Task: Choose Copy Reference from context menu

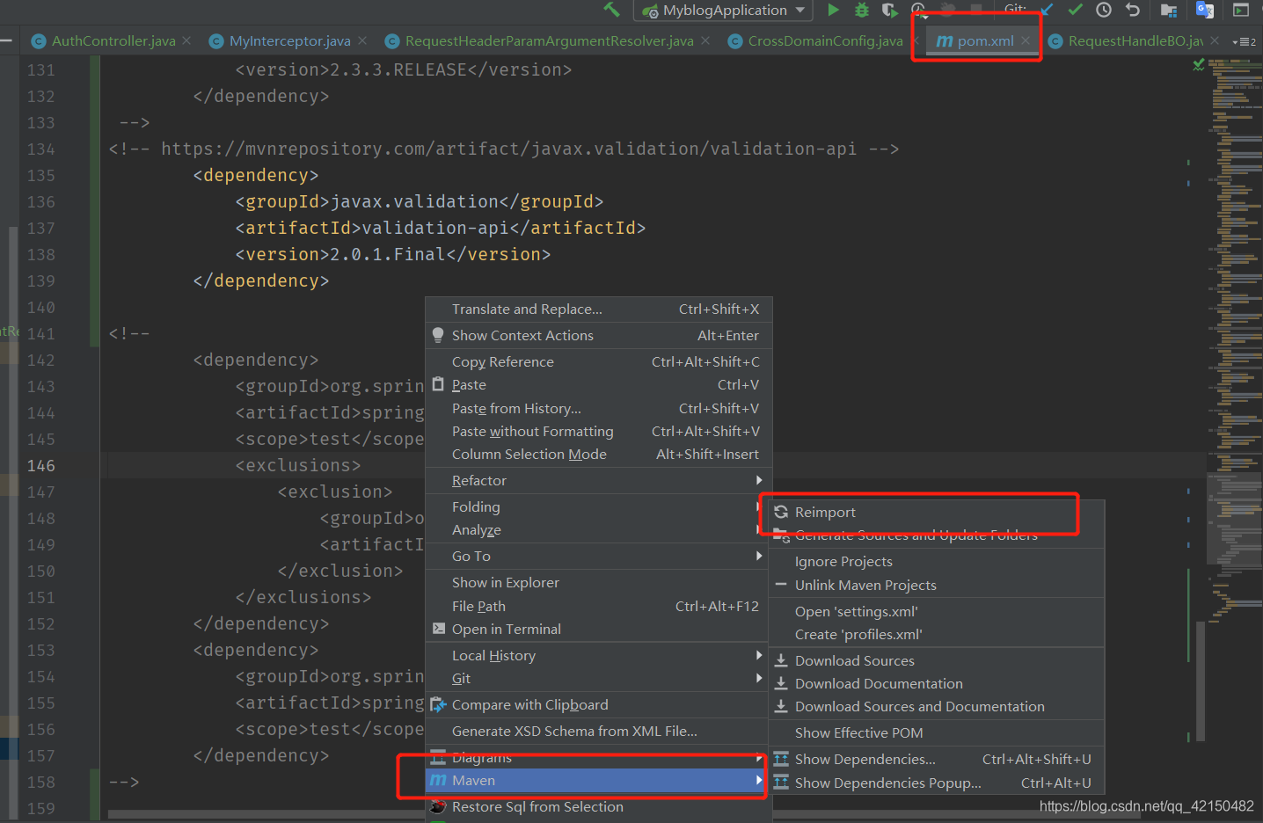Action: [598, 362]
